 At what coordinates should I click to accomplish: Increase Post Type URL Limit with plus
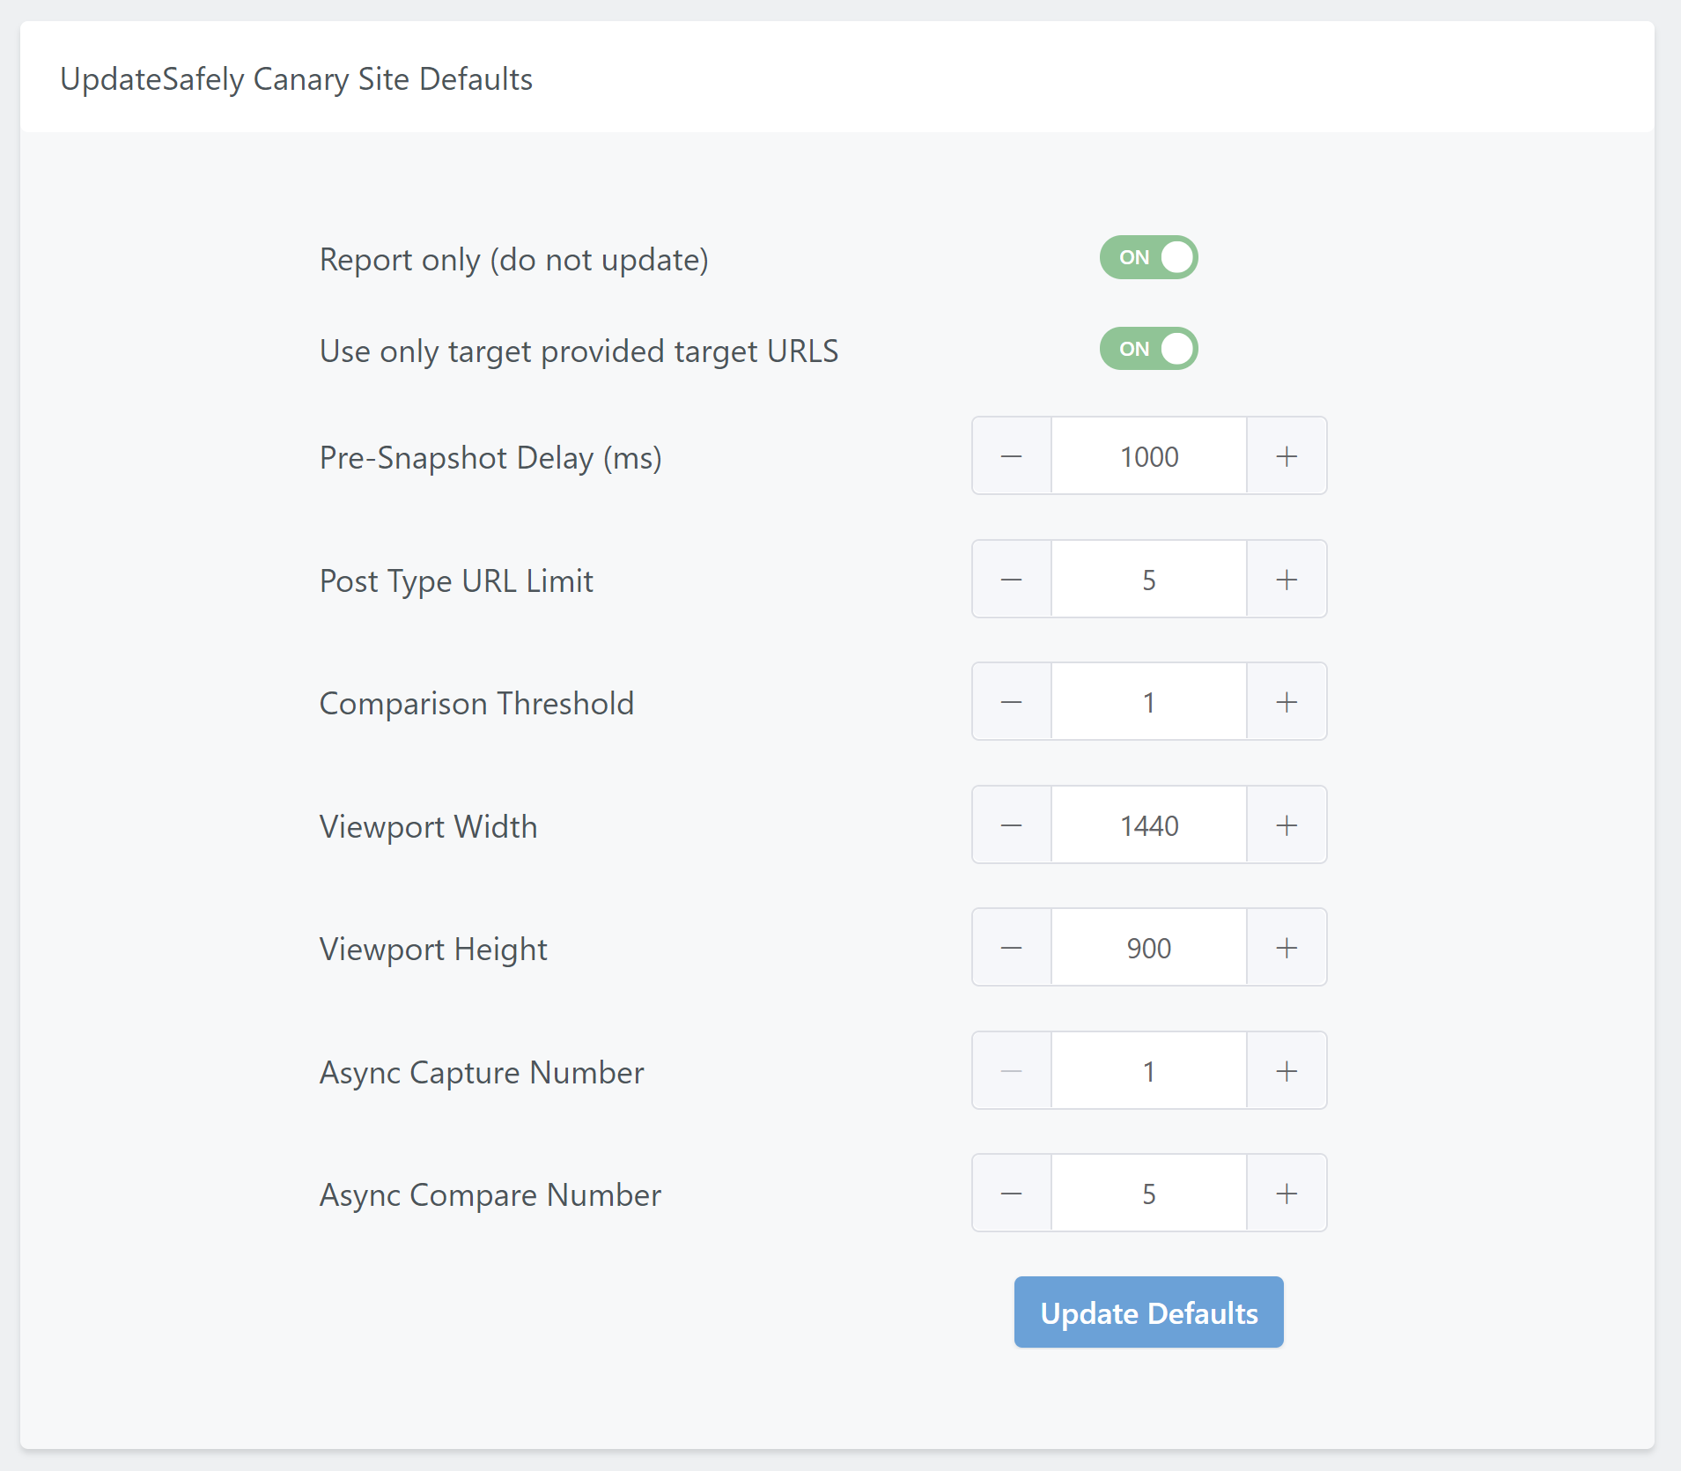[x=1287, y=580]
